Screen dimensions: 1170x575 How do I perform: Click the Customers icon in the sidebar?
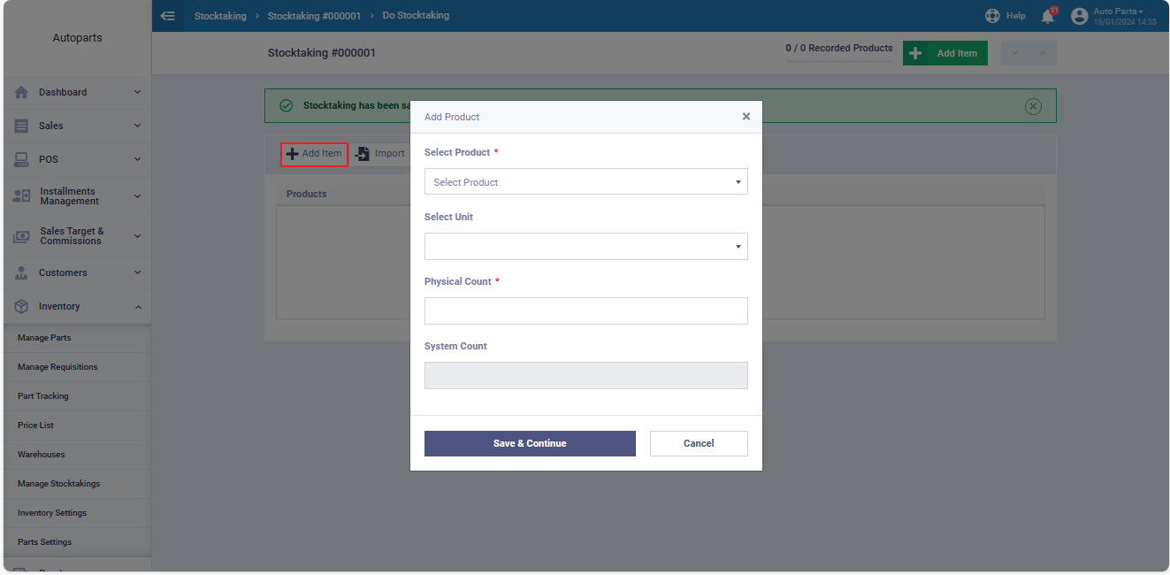coord(22,272)
